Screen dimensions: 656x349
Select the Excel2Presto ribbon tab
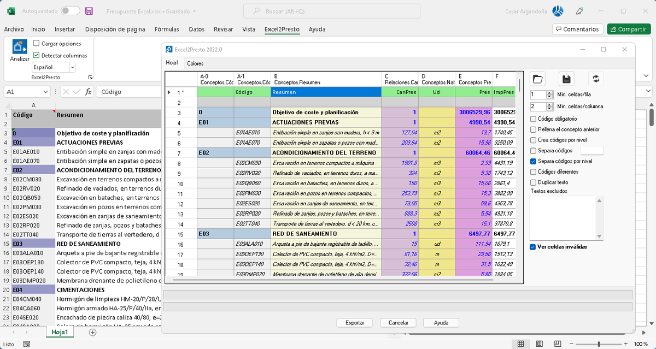pyautogui.click(x=282, y=29)
